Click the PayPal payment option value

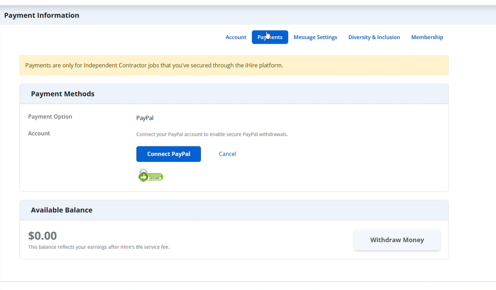145,118
